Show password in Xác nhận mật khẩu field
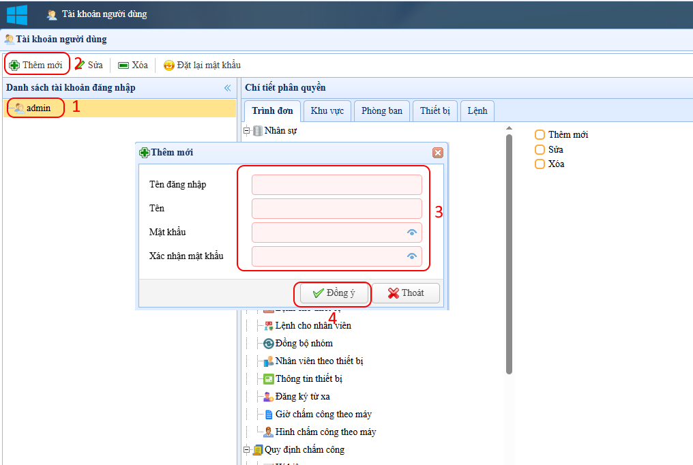 [x=412, y=256]
